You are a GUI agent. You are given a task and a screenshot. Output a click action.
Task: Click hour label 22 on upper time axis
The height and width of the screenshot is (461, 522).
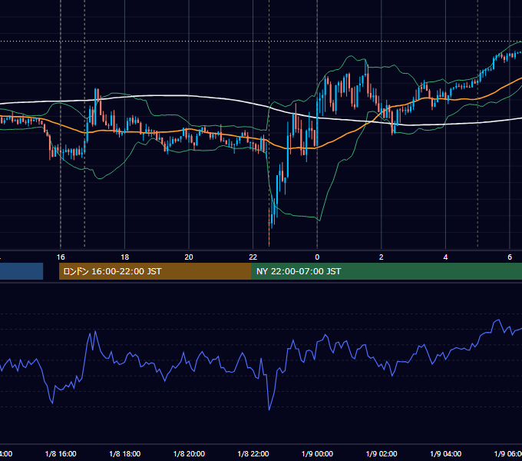253,257
